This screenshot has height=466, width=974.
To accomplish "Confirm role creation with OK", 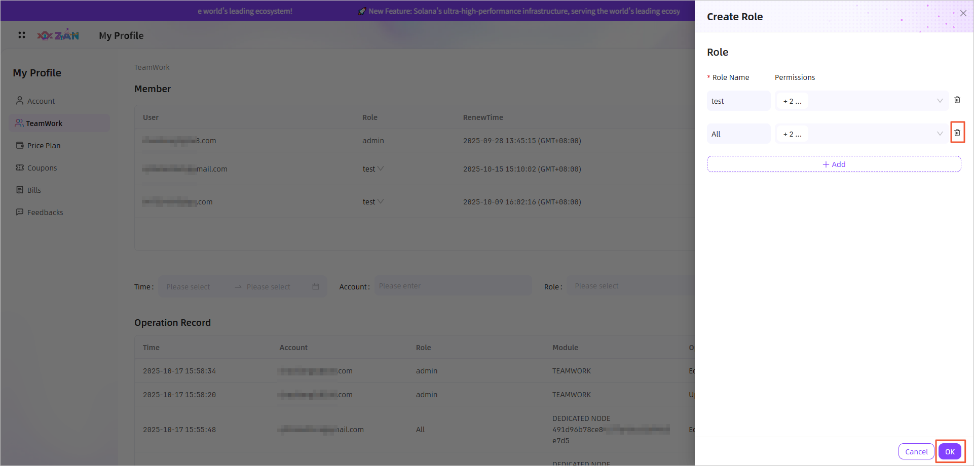I will (x=950, y=451).
